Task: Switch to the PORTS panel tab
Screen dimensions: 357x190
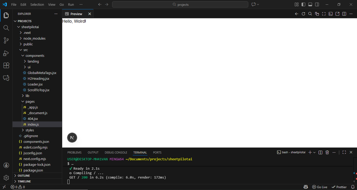Action: click(x=157, y=152)
